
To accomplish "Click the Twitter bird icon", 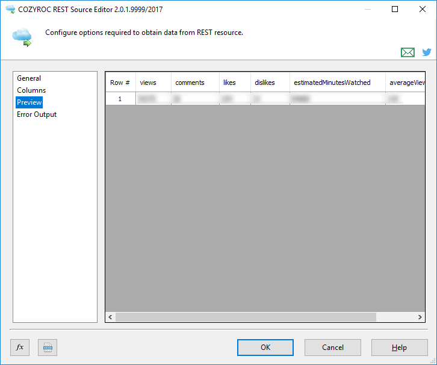I will click(x=426, y=52).
